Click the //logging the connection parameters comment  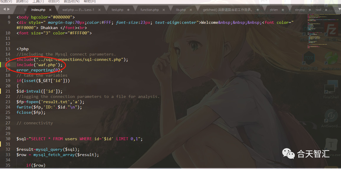click(88, 96)
